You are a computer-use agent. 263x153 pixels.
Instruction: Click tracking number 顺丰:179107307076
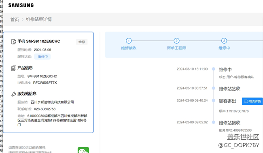tap(234, 111)
